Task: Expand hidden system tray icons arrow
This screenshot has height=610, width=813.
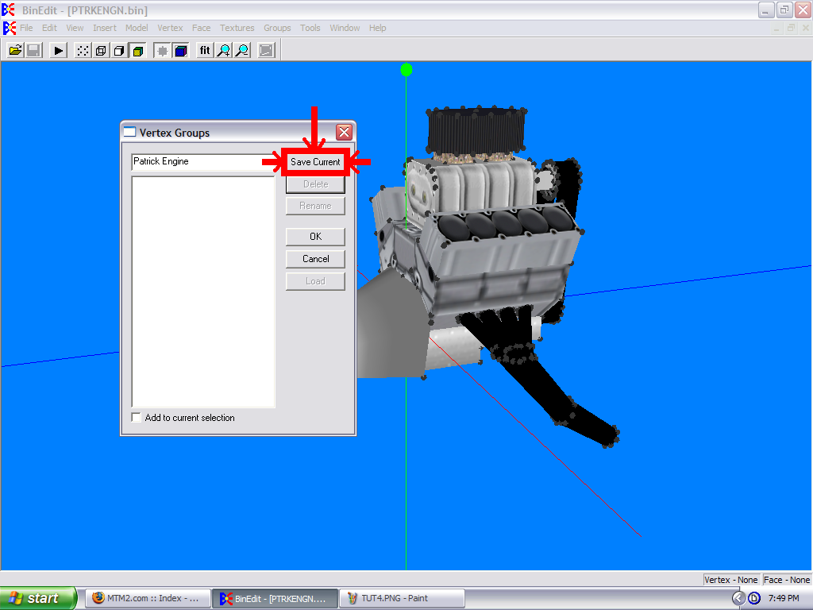Action: click(x=738, y=599)
